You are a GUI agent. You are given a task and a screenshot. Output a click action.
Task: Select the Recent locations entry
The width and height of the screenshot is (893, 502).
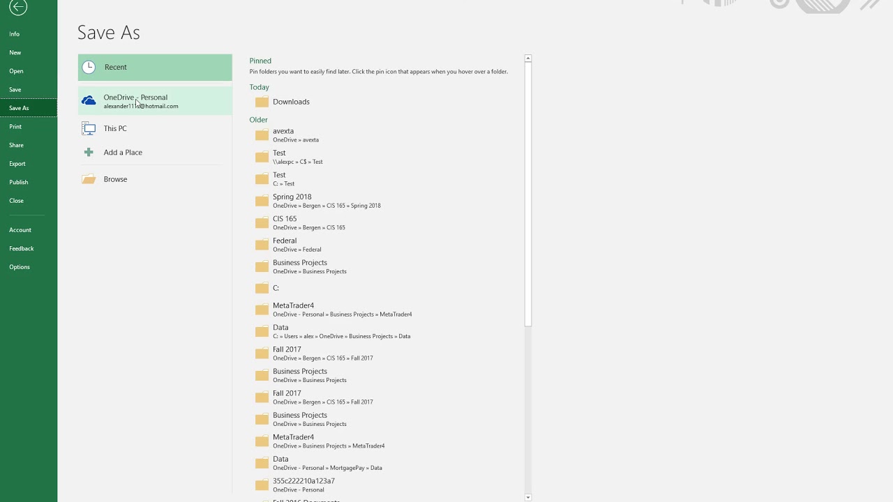point(155,68)
